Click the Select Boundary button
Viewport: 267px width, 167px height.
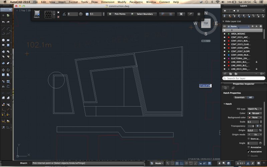143,14
